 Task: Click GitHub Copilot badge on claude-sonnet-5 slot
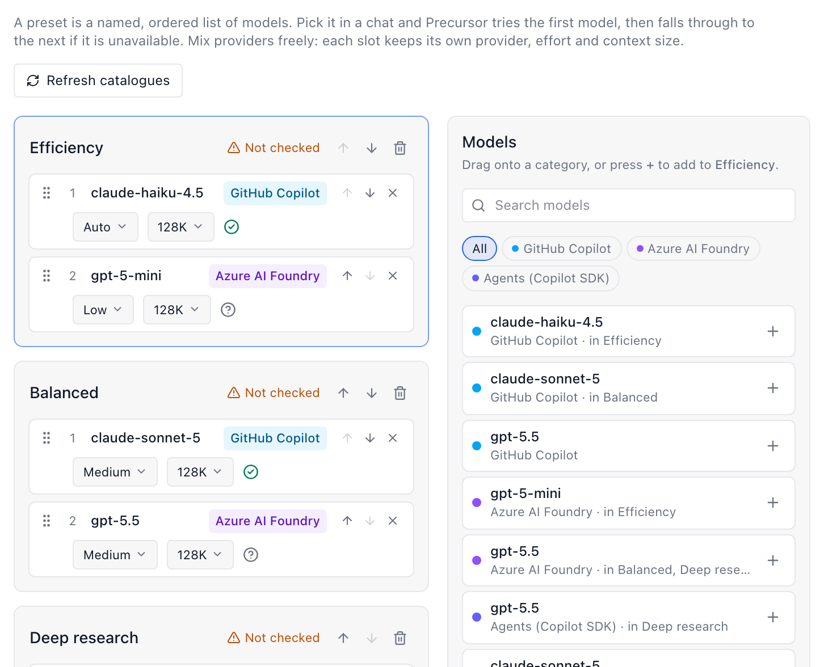[275, 438]
